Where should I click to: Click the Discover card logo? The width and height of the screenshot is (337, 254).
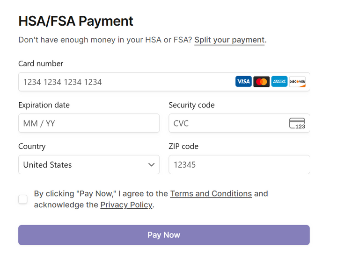[x=297, y=82]
